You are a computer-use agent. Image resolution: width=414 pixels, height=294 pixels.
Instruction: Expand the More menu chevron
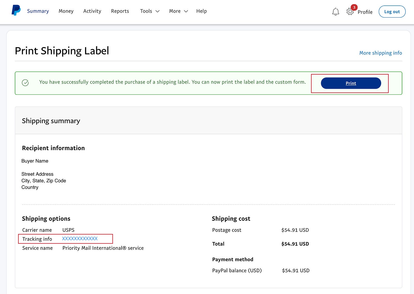pyautogui.click(x=186, y=11)
